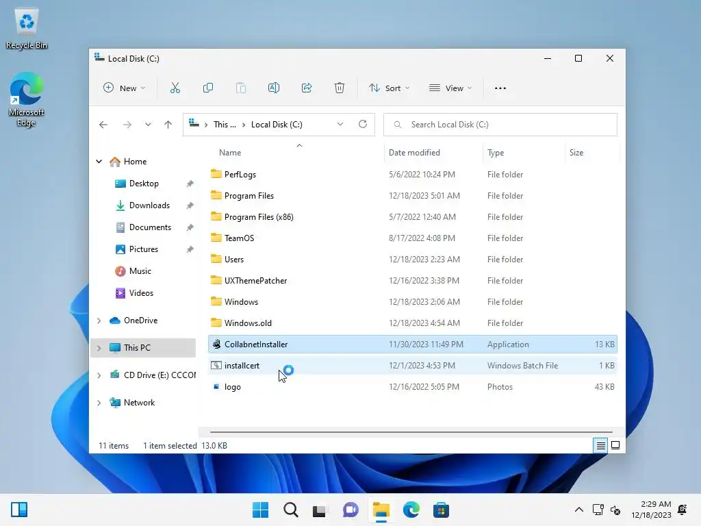Screen dimensions: 701x526
Task: Open taskbar Search
Action: 290,510
